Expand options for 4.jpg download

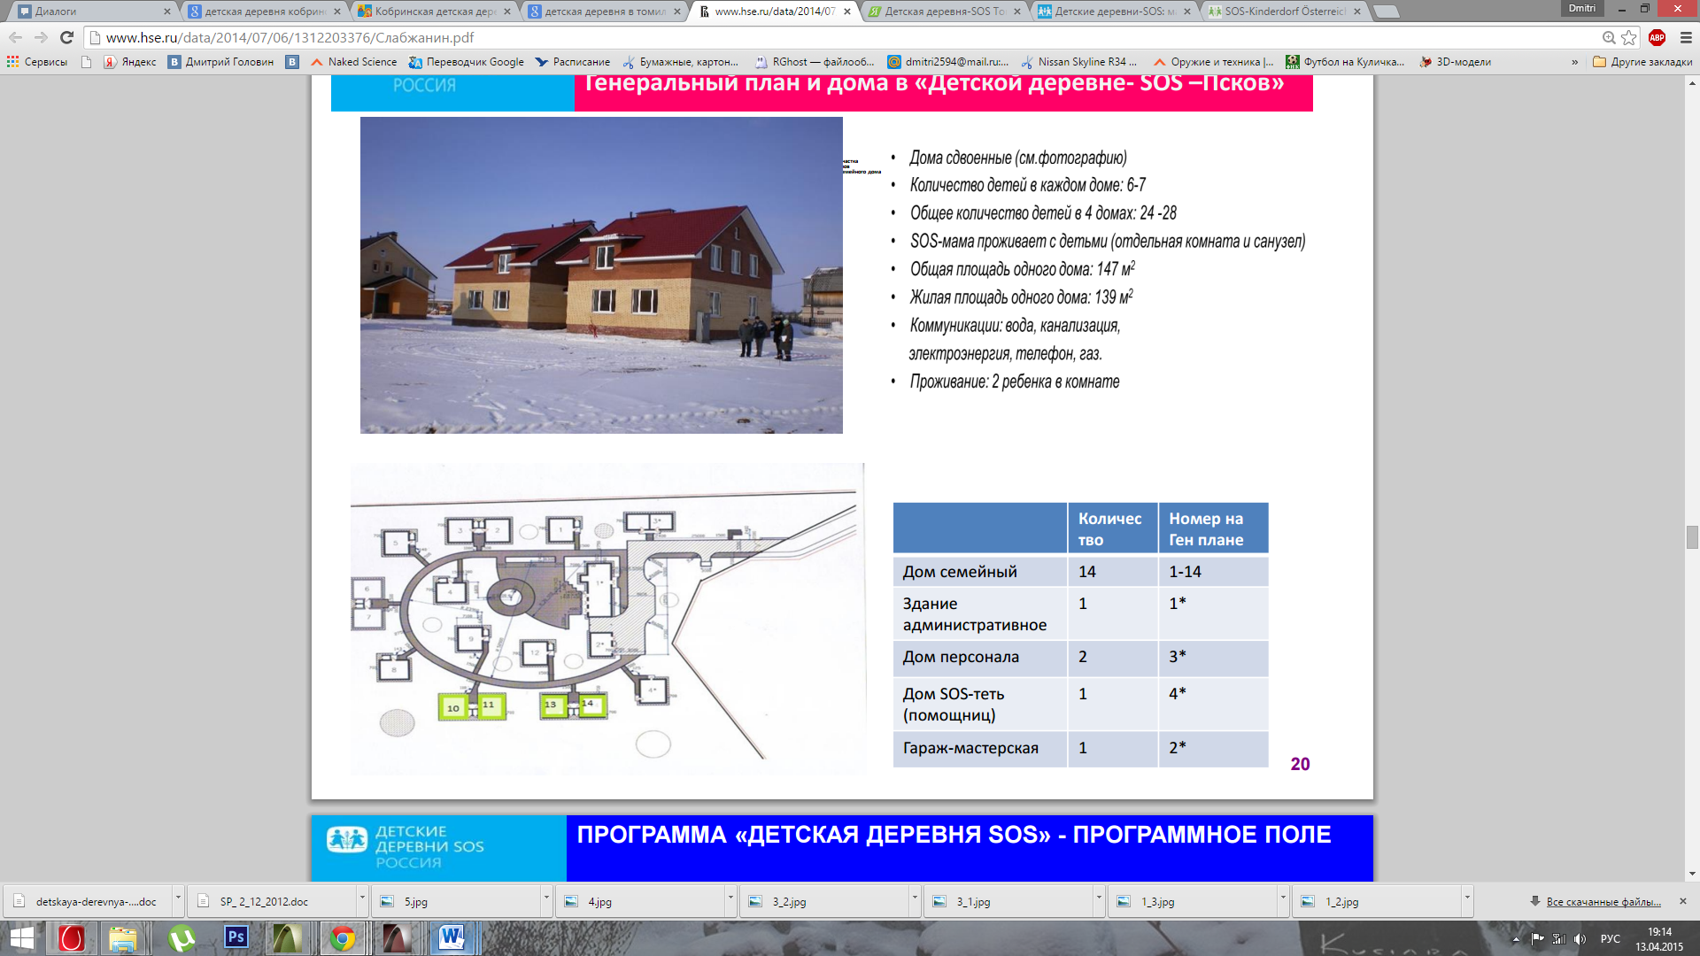tap(730, 901)
